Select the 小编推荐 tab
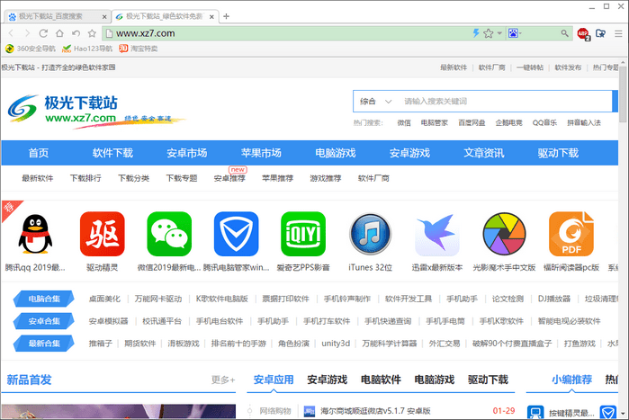Viewport: 629px width, 420px height. (572, 380)
